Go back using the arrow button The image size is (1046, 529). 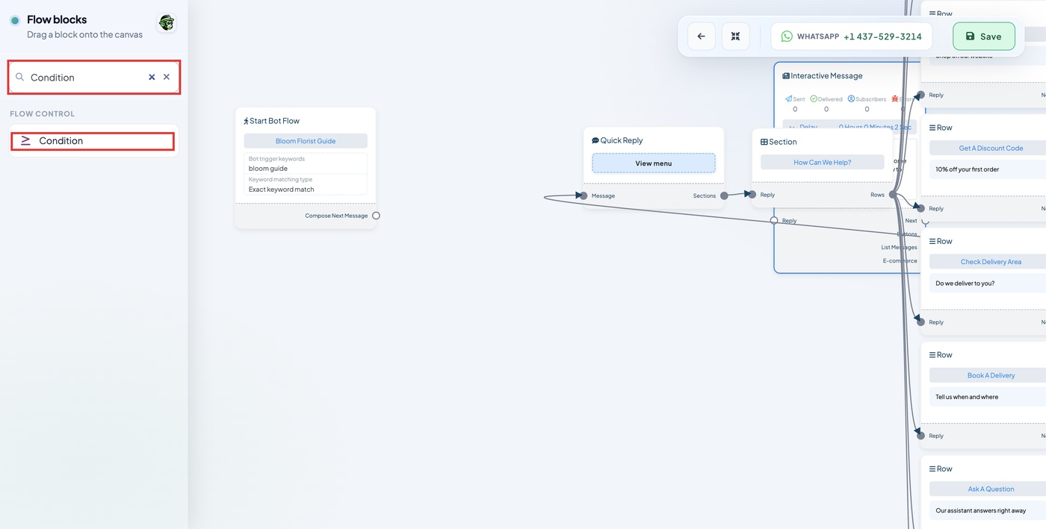pos(701,36)
